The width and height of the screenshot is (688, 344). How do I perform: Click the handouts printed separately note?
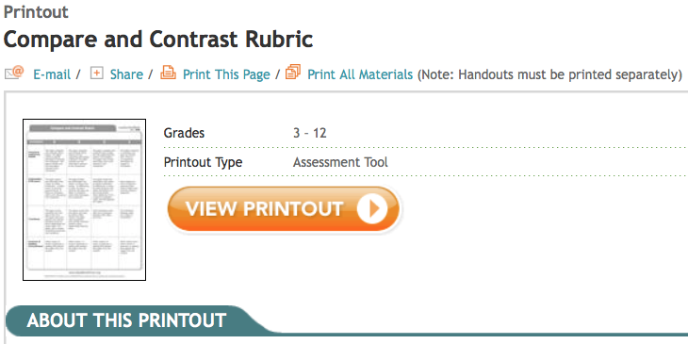coord(549,74)
